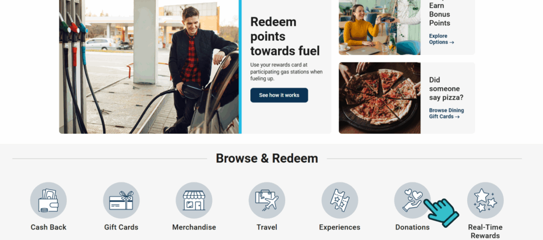Viewport: 543px width, 240px height.
Task: Choose the Travel suitcase and plane icon
Action: 267,200
